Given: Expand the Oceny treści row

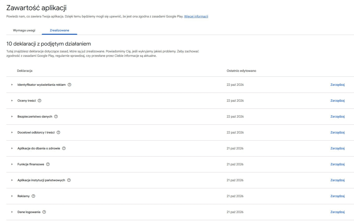Looking at the screenshot, I should (x=12, y=100).
